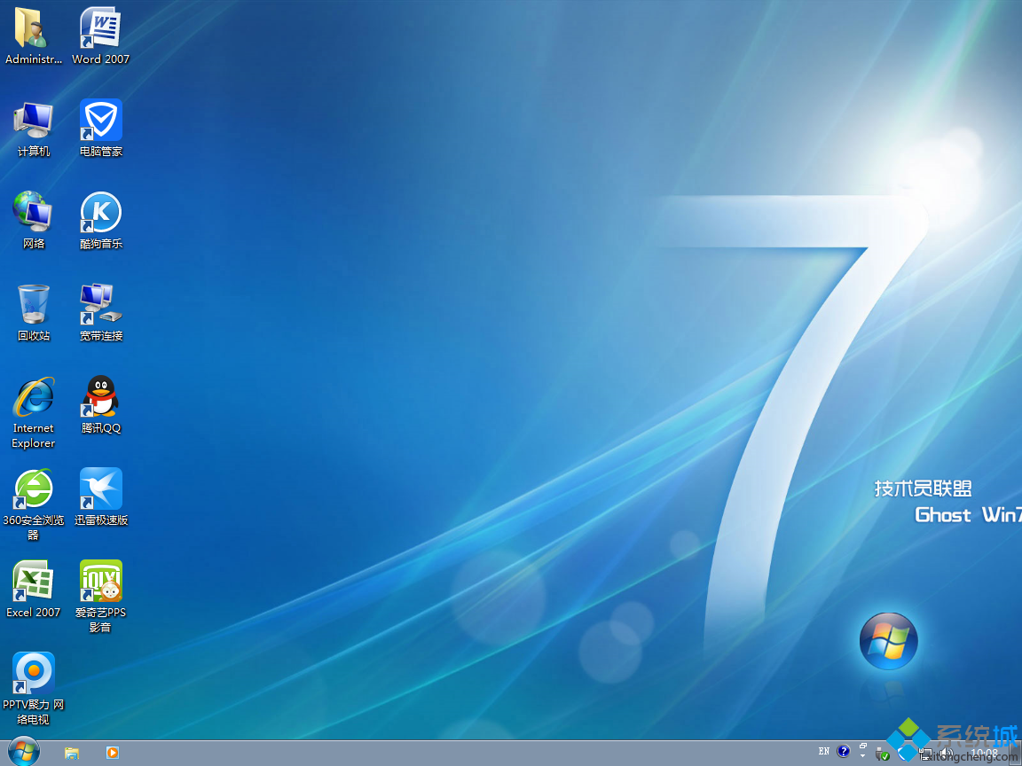Select the 腾讯QQ penguin icon
This screenshot has height=766, width=1022.
tap(100, 396)
